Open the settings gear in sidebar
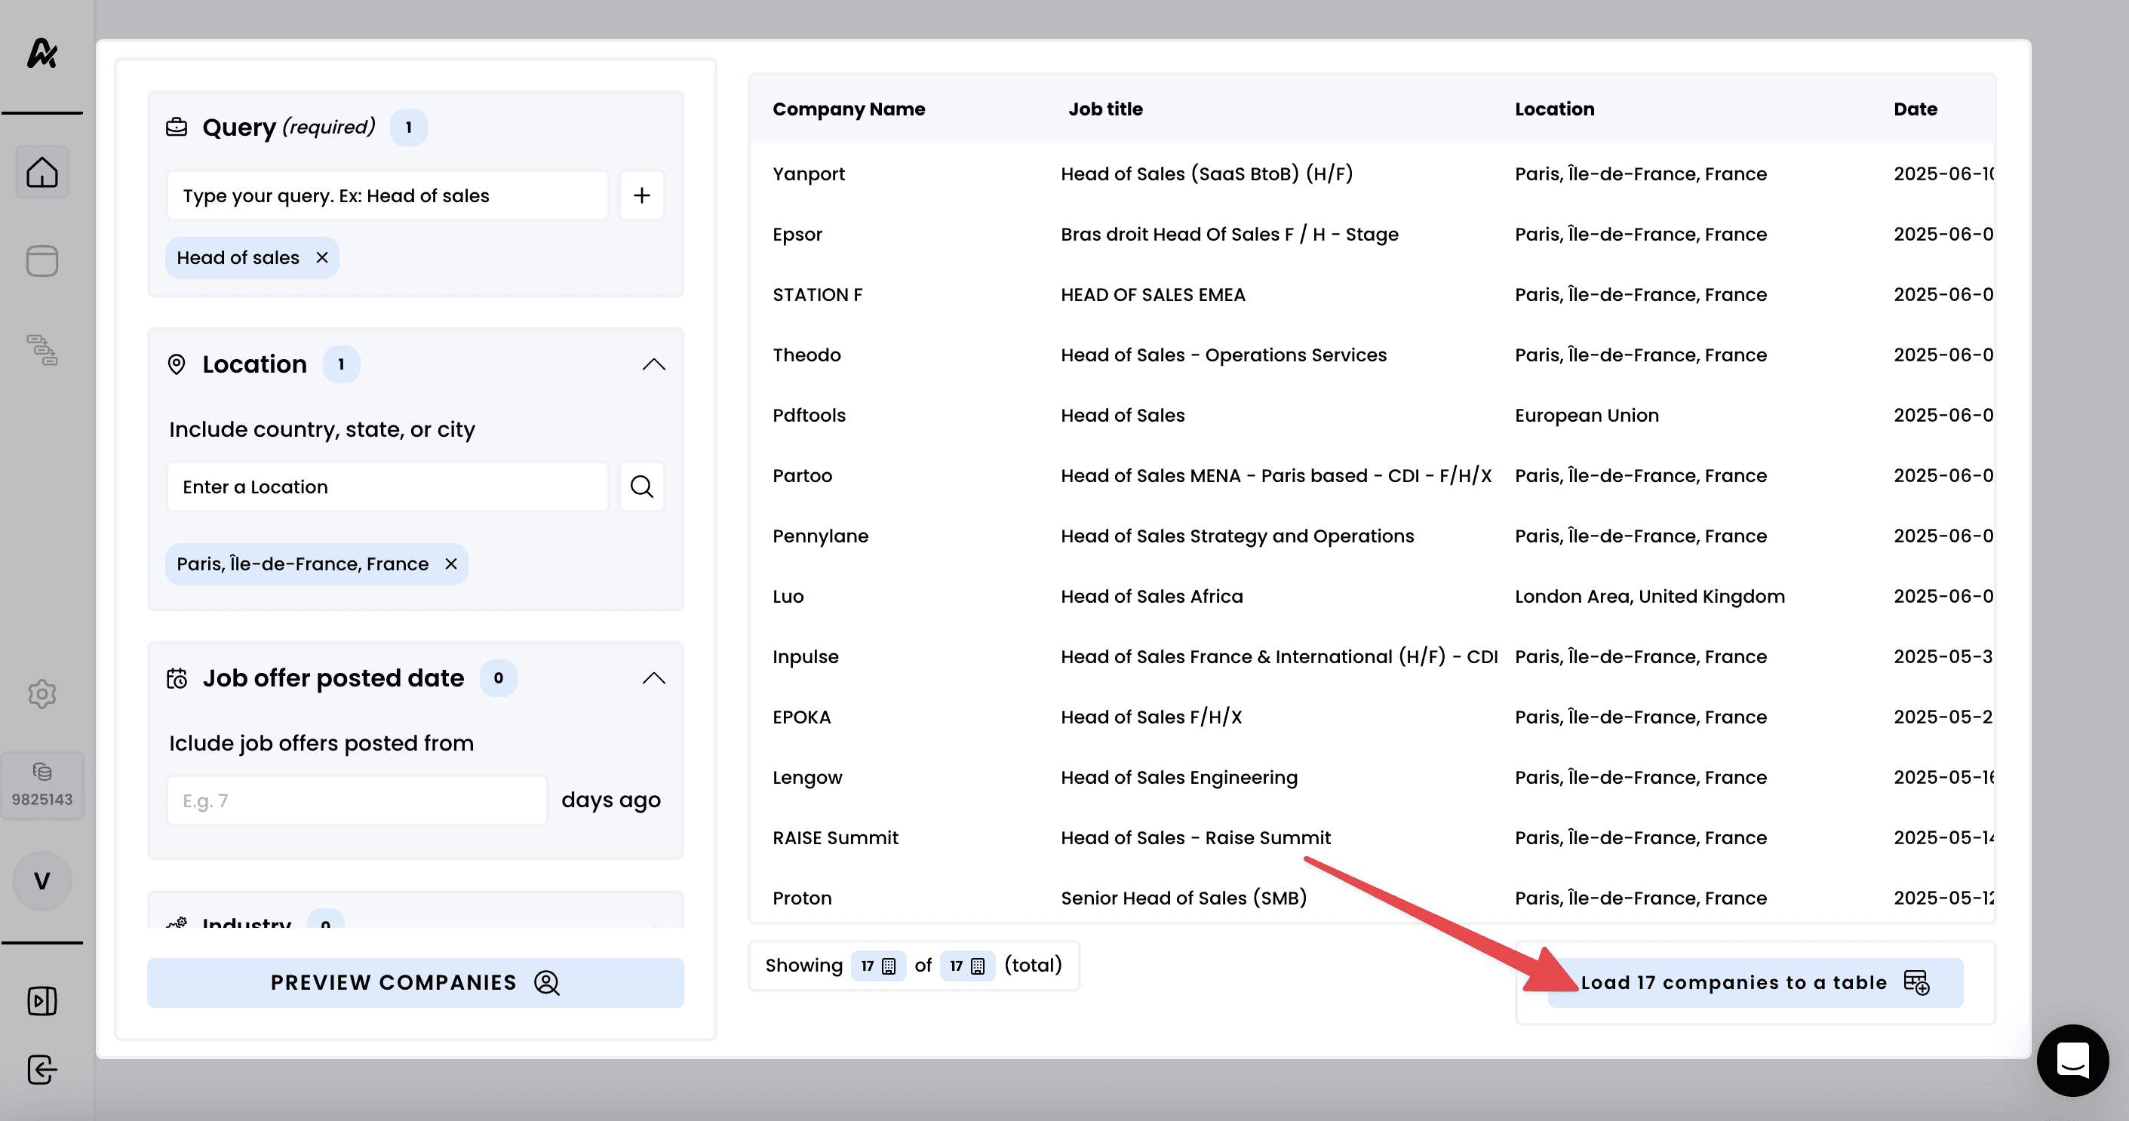2129x1121 pixels. point(41,693)
